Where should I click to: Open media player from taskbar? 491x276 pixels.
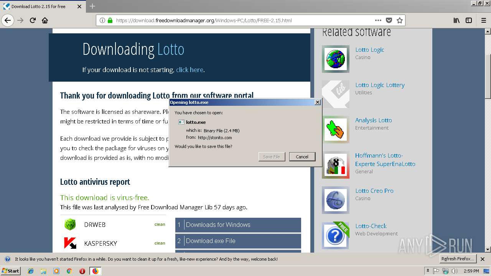coord(56,271)
